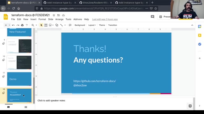Click the Present button

point(164,17)
